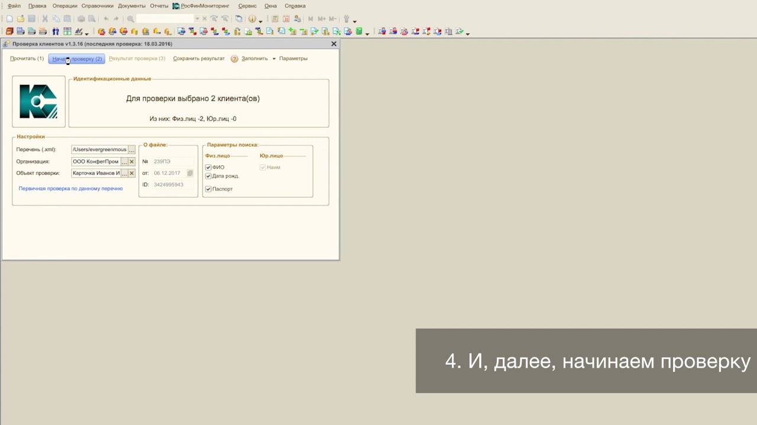Click the Перечень (.xml) path field
757x425 pixels.
(x=99, y=150)
